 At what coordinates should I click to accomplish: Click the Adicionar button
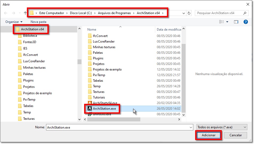click(208, 135)
